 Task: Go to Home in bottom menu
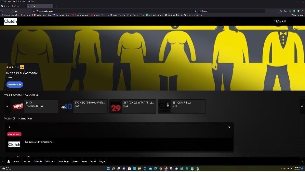tap(16, 161)
